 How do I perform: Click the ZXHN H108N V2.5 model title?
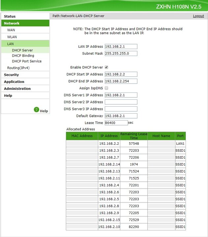pyautogui.click(x=179, y=7)
